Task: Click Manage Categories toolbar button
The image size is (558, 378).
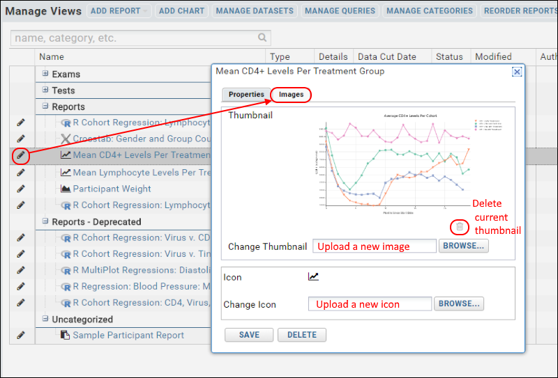Action: (430, 11)
